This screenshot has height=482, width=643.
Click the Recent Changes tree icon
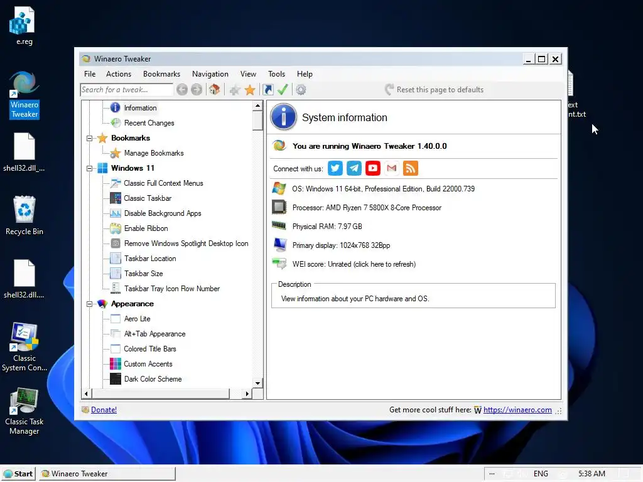(x=116, y=123)
